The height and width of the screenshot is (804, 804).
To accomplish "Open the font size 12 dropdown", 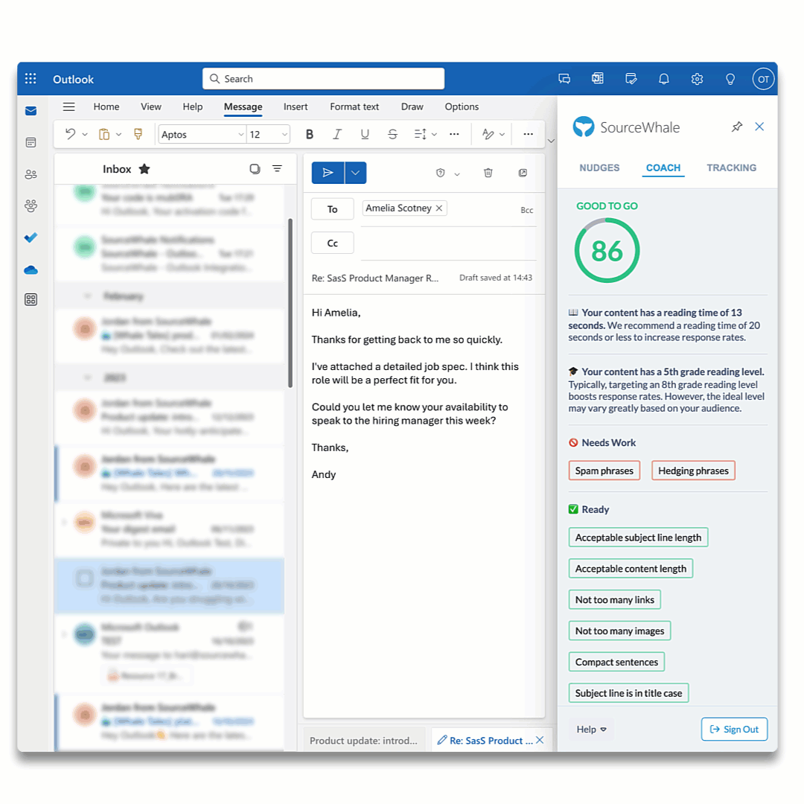I will point(268,134).
